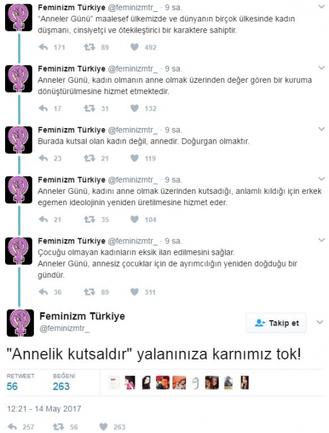The height and width of the screenshot is (433, 329).
Task: Open the 56 RETWEET count list
Action: [21, 382]
